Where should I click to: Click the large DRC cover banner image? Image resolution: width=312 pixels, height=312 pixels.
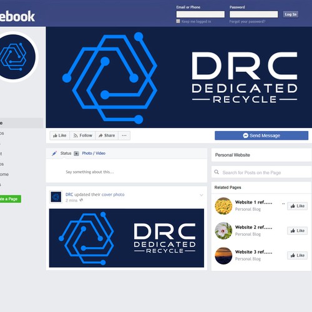point(179,77)
